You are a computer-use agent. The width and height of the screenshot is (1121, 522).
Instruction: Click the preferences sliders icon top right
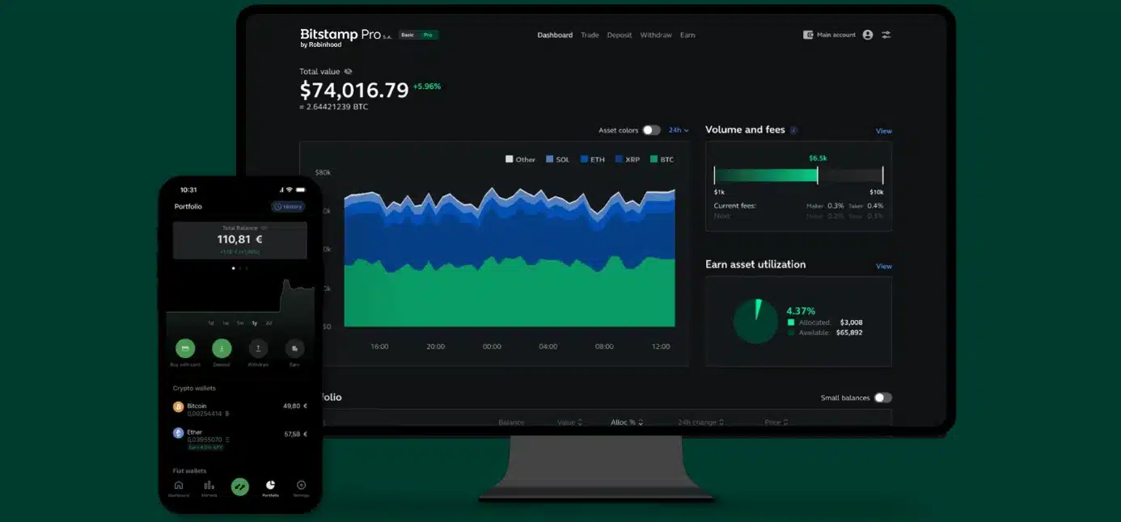886,35
